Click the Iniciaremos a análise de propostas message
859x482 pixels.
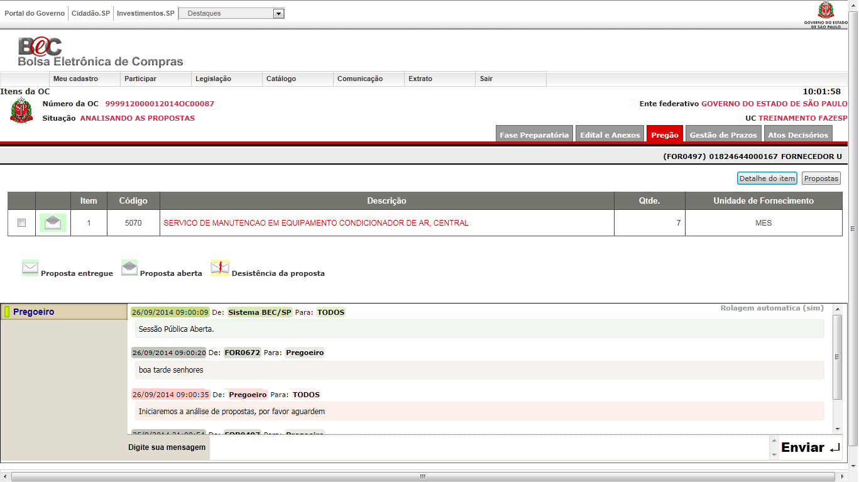coord(479,412)
